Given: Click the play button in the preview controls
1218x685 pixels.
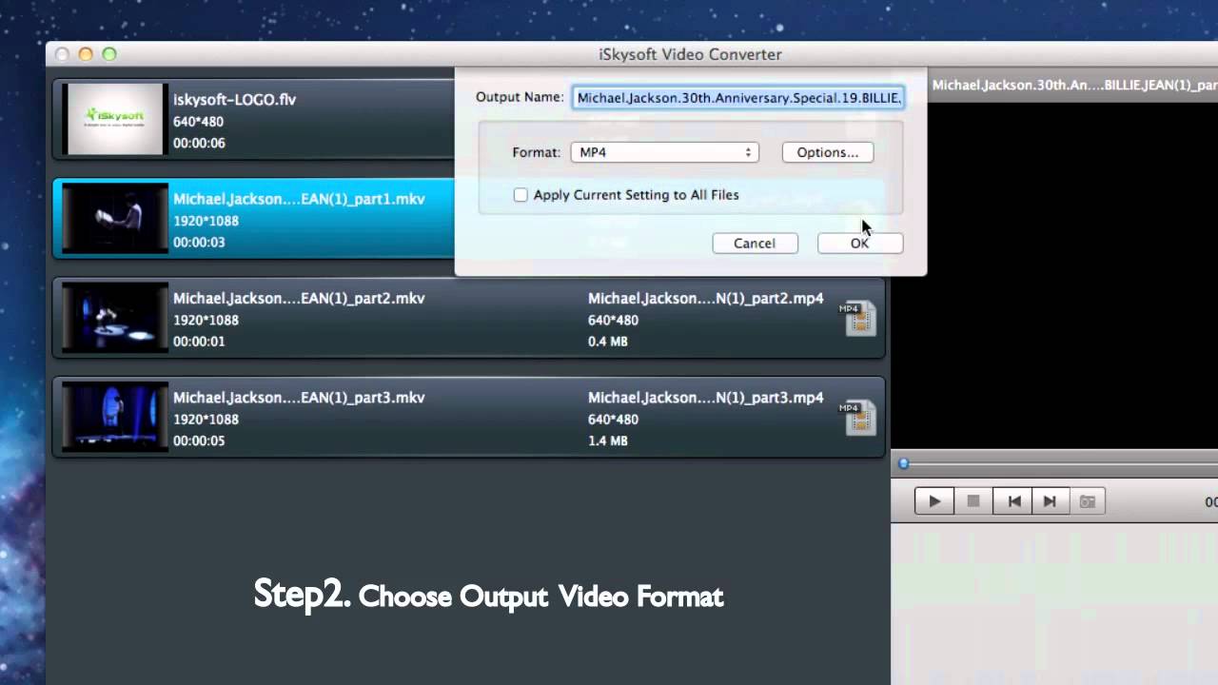Looking at the screenshot, I should click(934, 501).
